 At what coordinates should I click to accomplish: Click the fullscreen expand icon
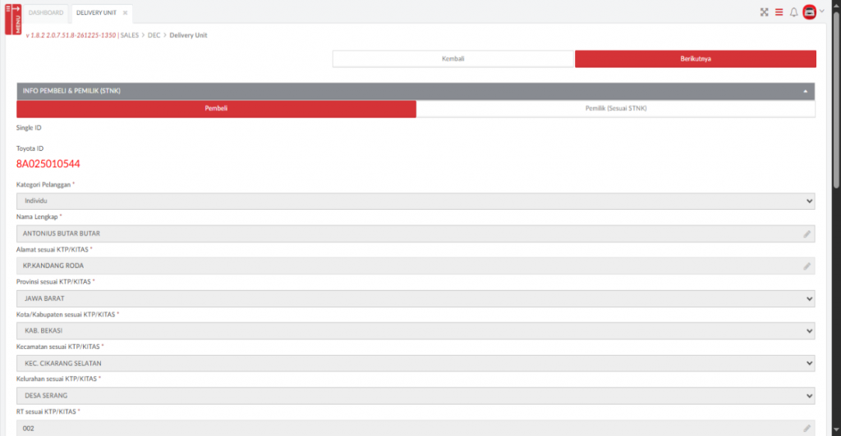pos(764,12)
